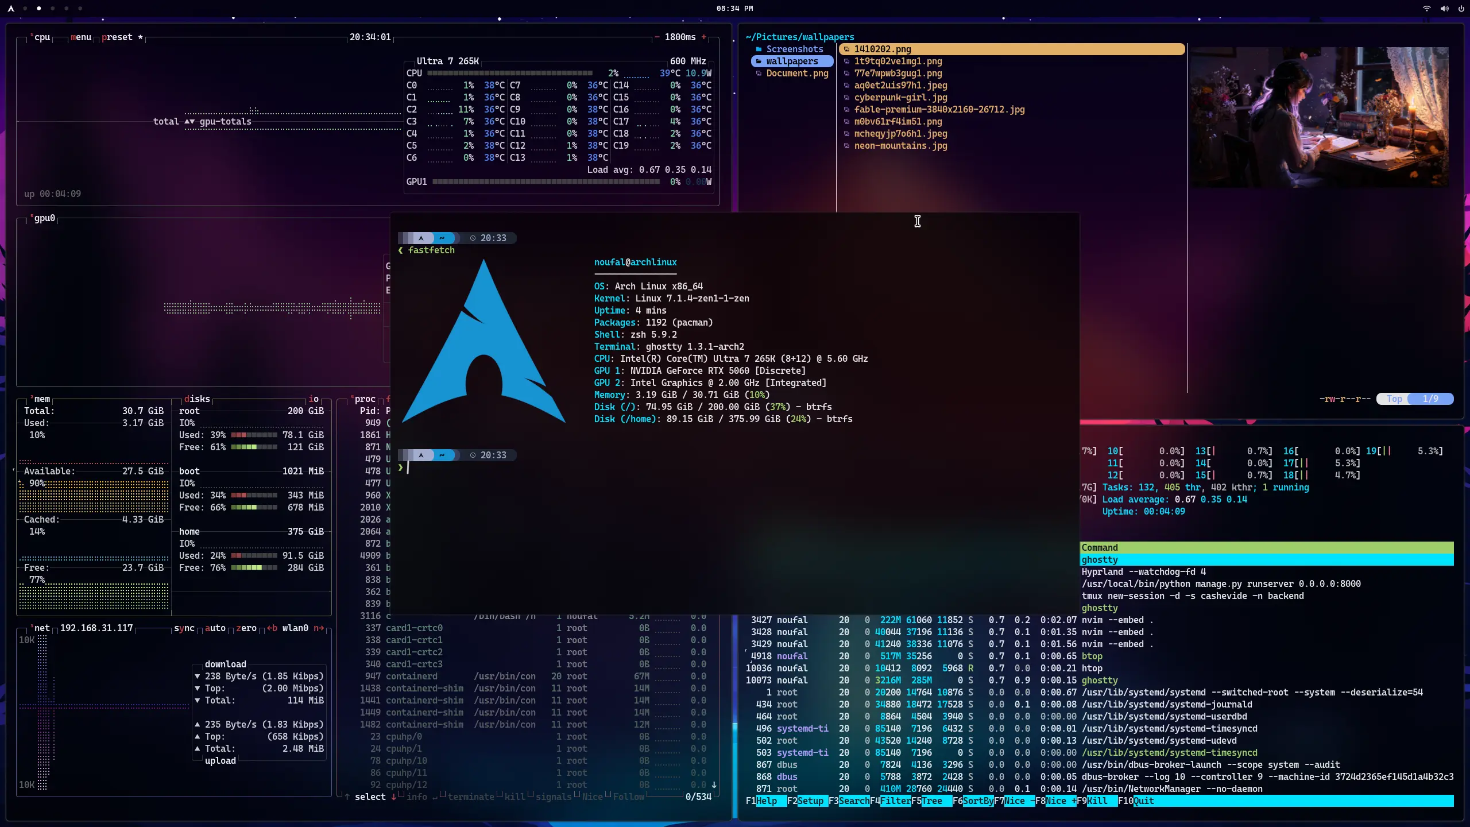Screen dimensions: 1470x827
Task: Toggle Follow in btop process footer
Action: click(x=629, y=797)
